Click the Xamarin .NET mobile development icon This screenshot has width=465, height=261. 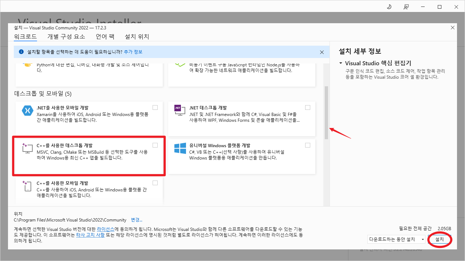click(x=28, y=110)
